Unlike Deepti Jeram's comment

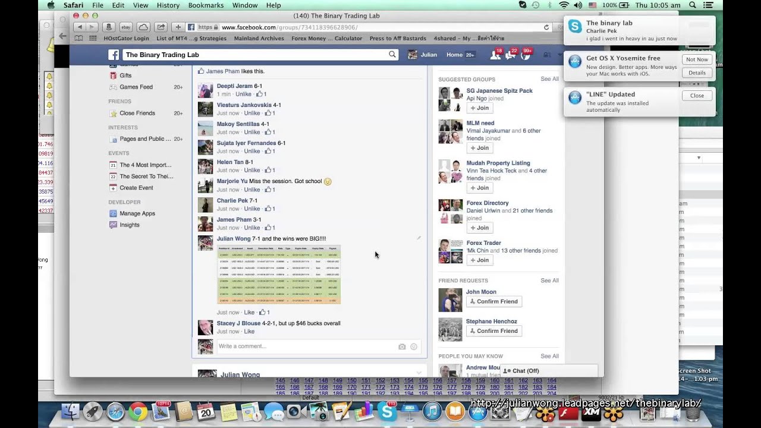(x=243, y=94)
